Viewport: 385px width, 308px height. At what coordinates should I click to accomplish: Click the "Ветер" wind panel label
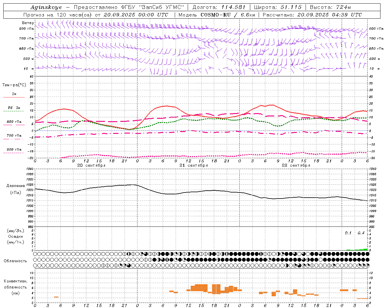[28, 23]
